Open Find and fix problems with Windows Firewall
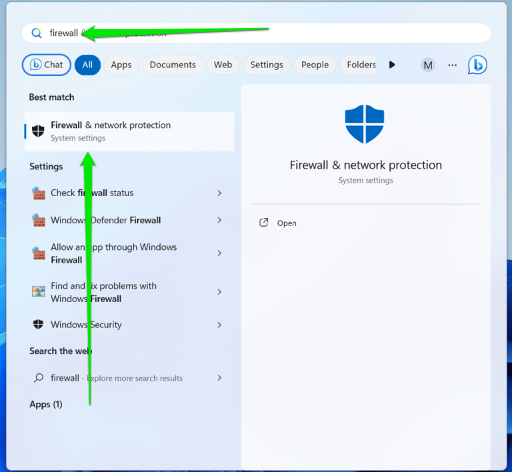The width and height of the screenshot is (512, 472). click(129, 292)
